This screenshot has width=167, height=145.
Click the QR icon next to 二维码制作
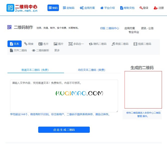click(9, 27)
